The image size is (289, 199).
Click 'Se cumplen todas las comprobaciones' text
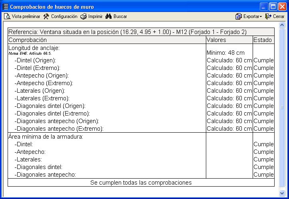pyautogui.click(x=141, y=183)
